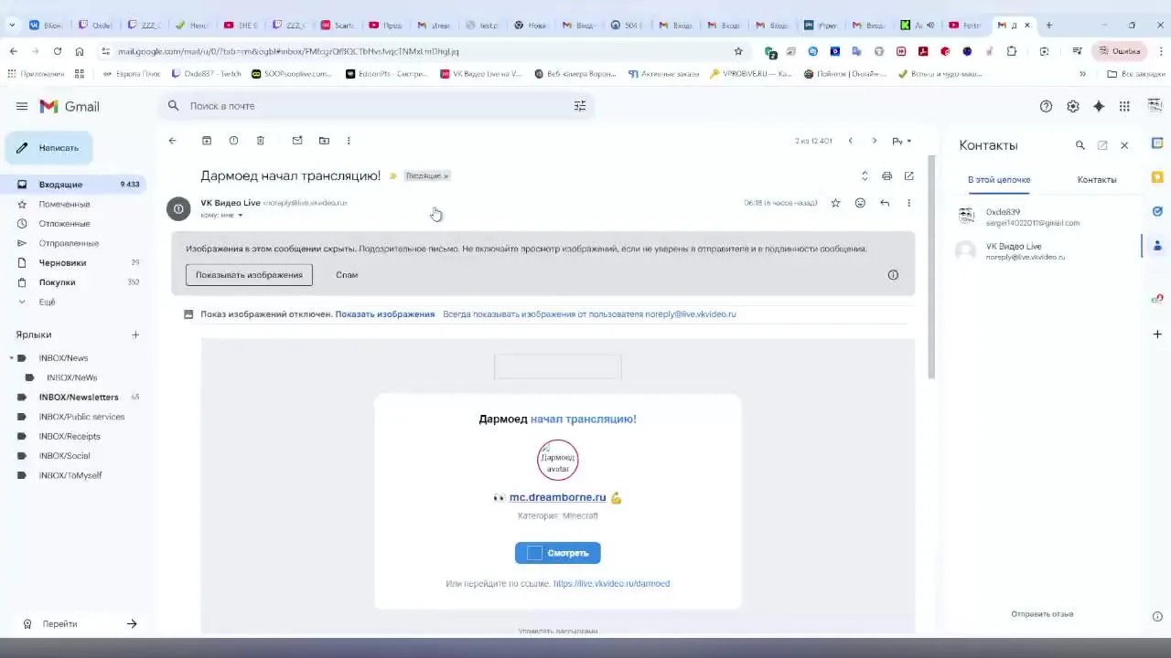Image resolution: width=1171 pixels, height=658 pixels.
Task: Open the Покупки category
Action: (x=73, y=282)
